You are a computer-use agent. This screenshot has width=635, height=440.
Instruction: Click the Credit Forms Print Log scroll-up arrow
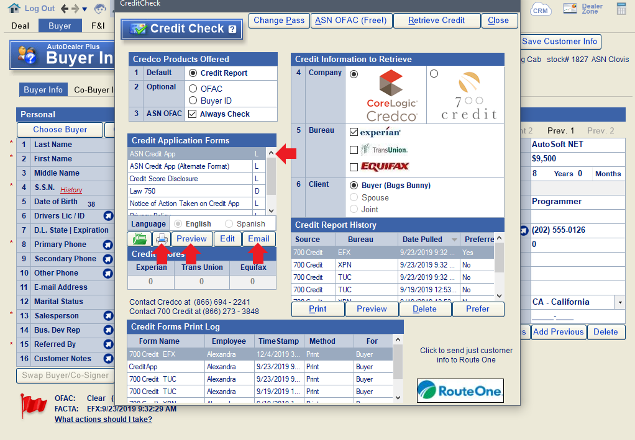pos(398,339)
